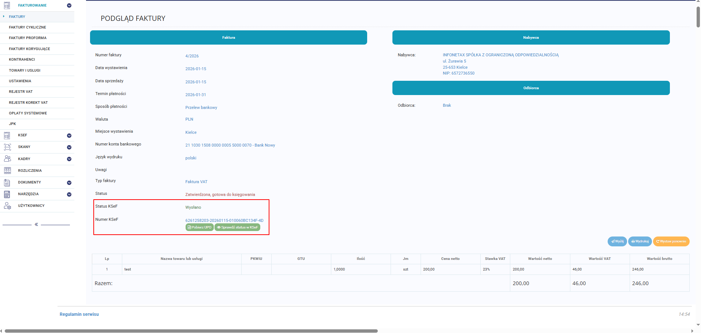Click the Skany scanner icon
701x333 pixels.
[7, 147]
